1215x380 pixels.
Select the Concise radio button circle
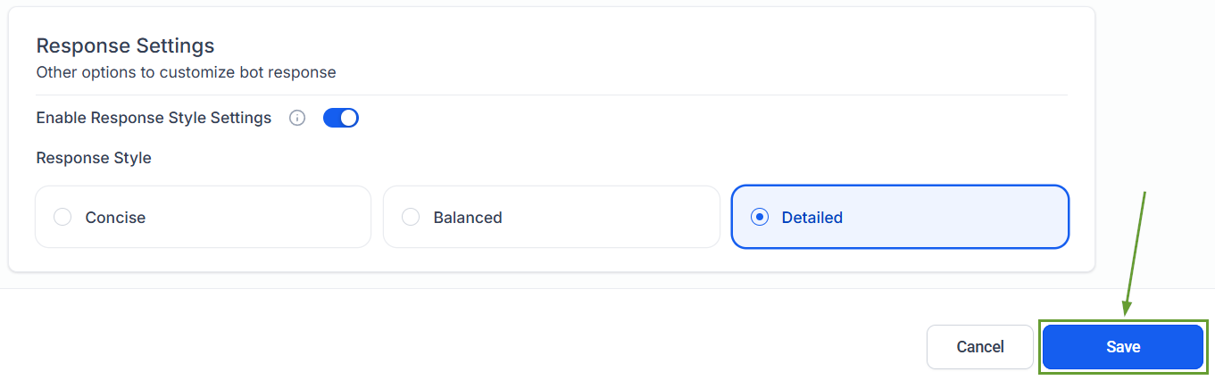[x=62, y=217]
